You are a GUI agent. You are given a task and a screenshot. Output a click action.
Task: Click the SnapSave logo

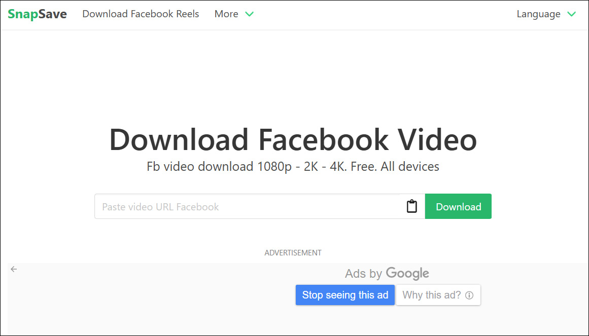[x=37, y=14]
